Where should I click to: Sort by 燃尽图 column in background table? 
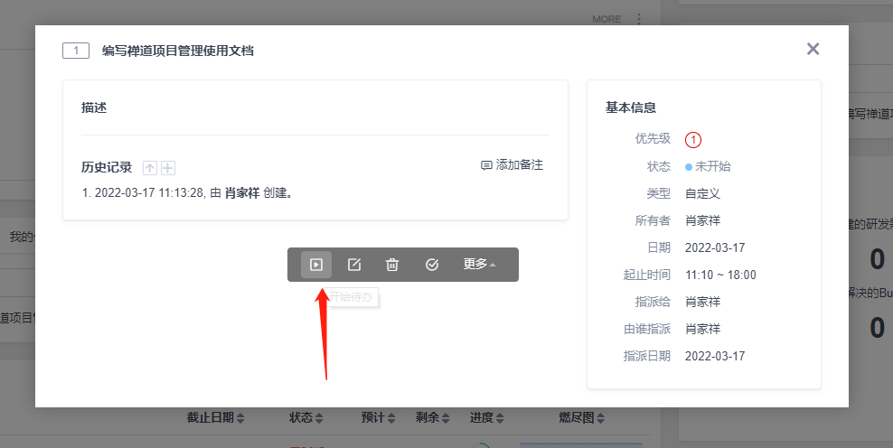coord(581,418)
